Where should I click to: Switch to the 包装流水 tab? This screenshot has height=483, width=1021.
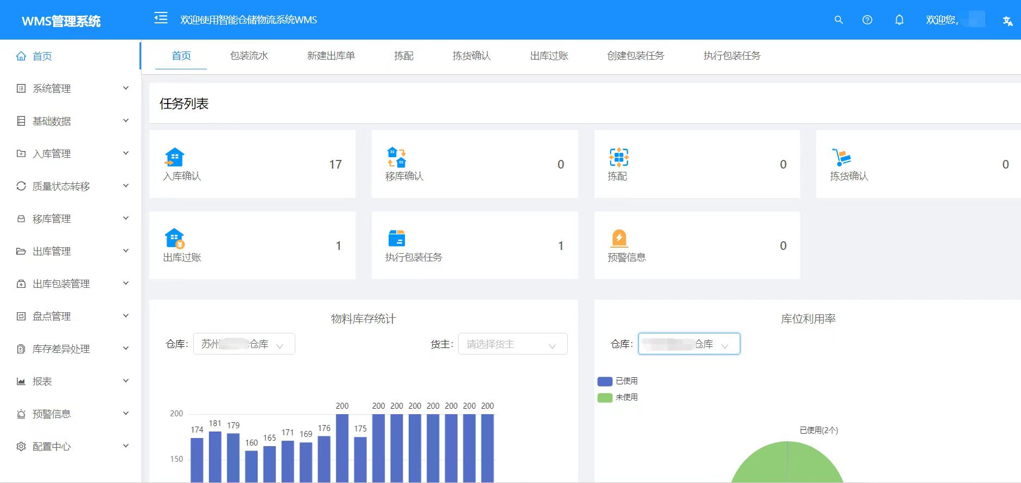click(249, 56)
